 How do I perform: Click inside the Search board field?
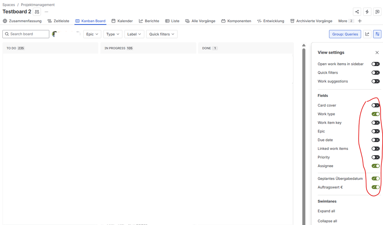click(26, 34)
